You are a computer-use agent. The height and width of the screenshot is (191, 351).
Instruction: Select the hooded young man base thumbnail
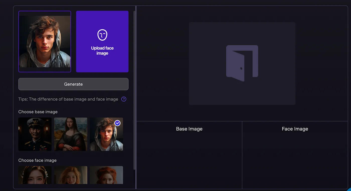(106, 134)
